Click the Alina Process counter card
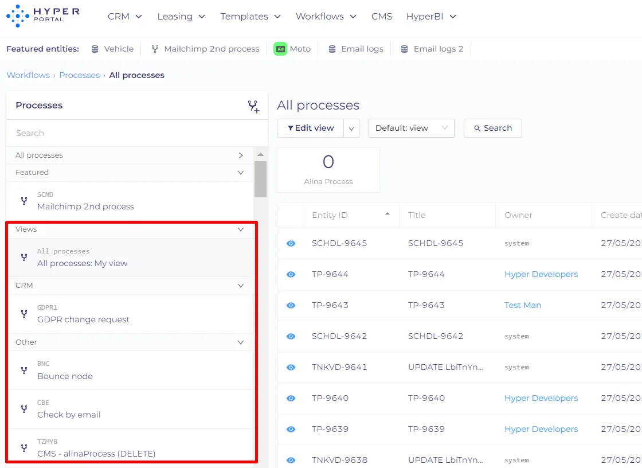 (328, 170)
